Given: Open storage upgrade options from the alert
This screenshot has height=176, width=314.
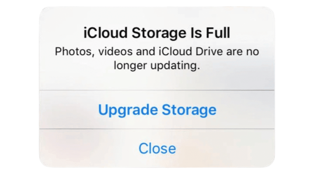Looking at the screenshot, I should coord(157,110).
